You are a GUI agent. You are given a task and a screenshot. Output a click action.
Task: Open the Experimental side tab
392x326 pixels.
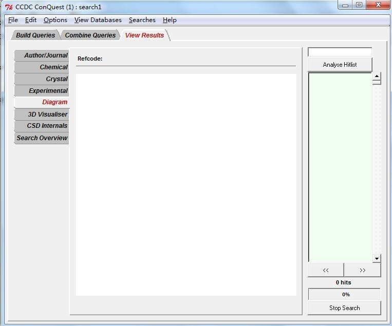coord(42,90)
